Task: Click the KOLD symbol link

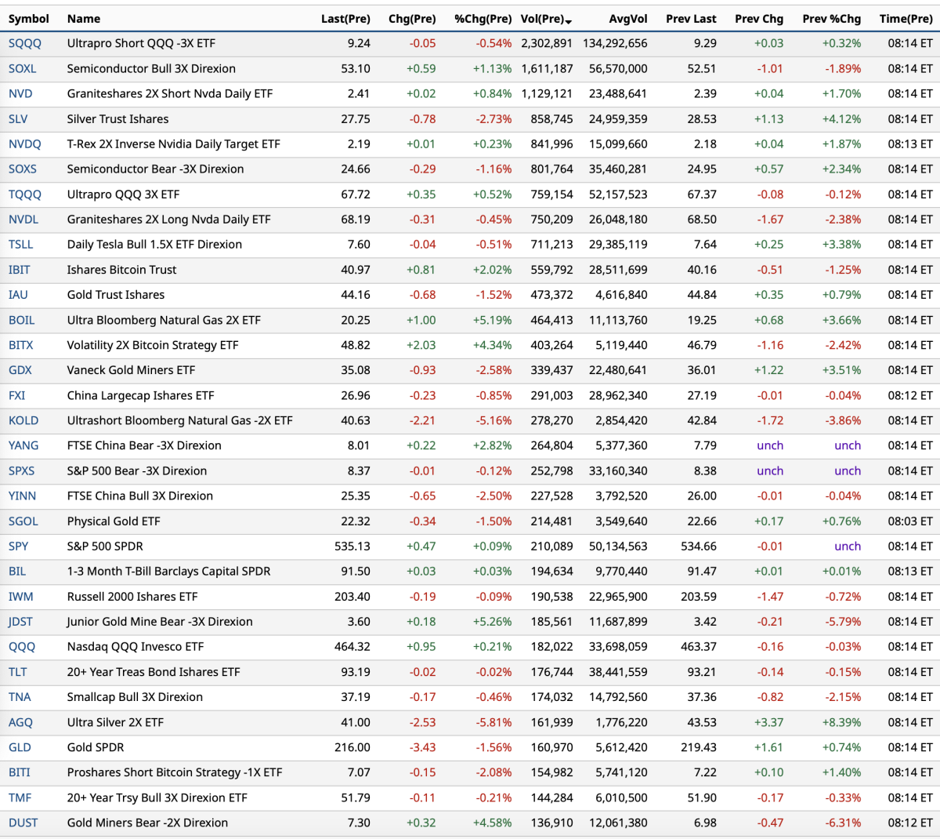Action: click(x=23, y=420)
